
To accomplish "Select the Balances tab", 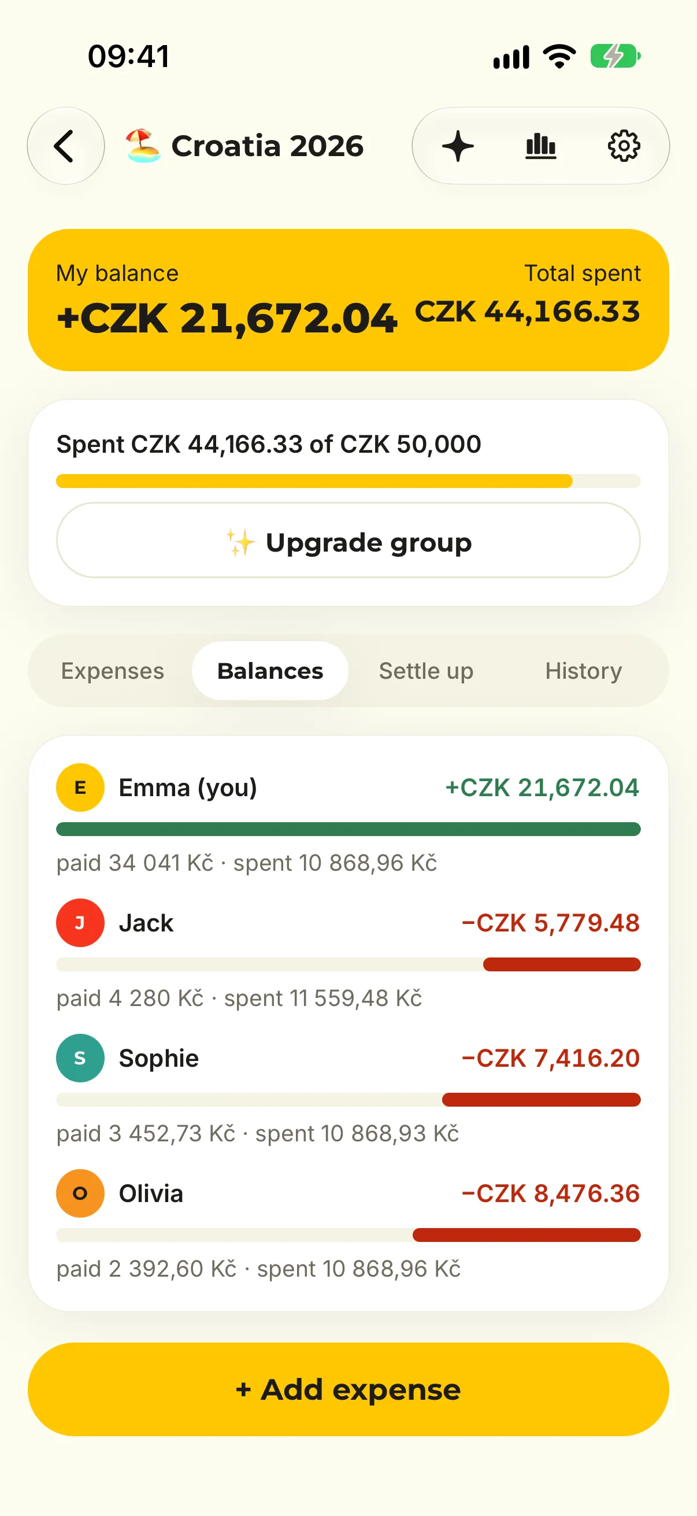I will (270, 671).
